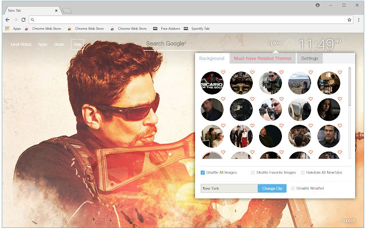The width and height of the screenshot is (366, 229).
Task: Open the Free Addons bookmark
Action: tap(166, 29)
